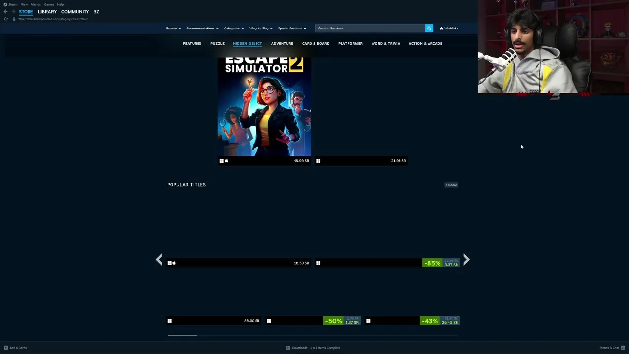Open the Wishlist star button
The height and width of the screenshot is (354, 629).
[449, 28]
